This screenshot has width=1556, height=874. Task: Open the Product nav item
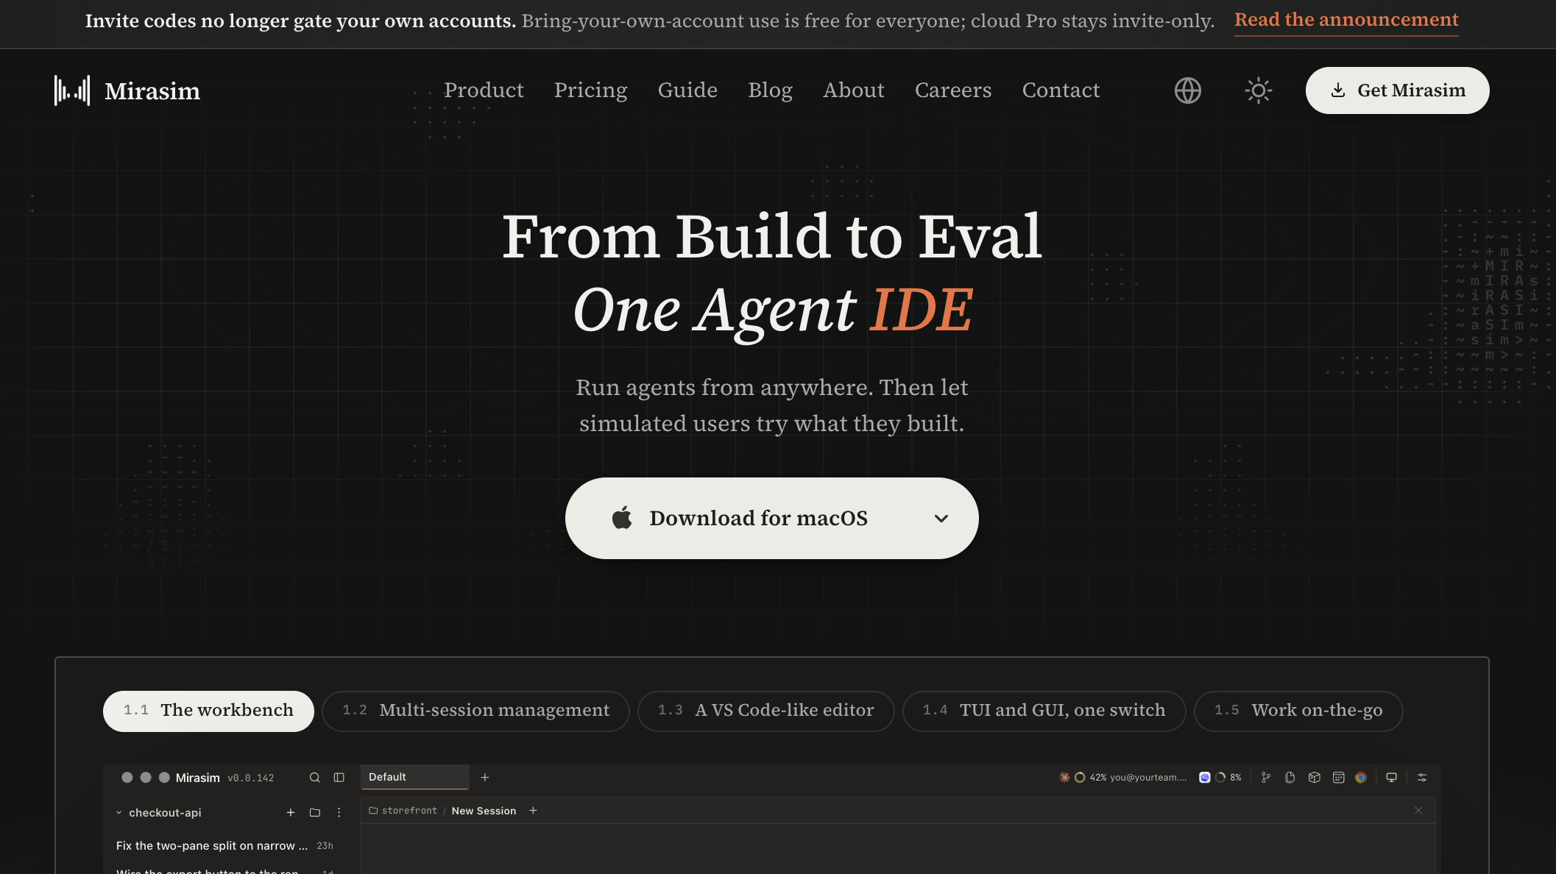(x=484, y=90)
